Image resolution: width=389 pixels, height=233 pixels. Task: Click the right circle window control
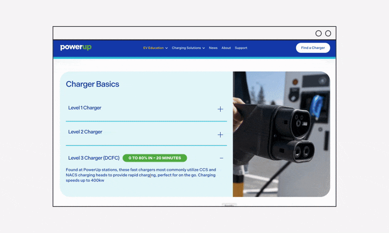tap(328, 33)
